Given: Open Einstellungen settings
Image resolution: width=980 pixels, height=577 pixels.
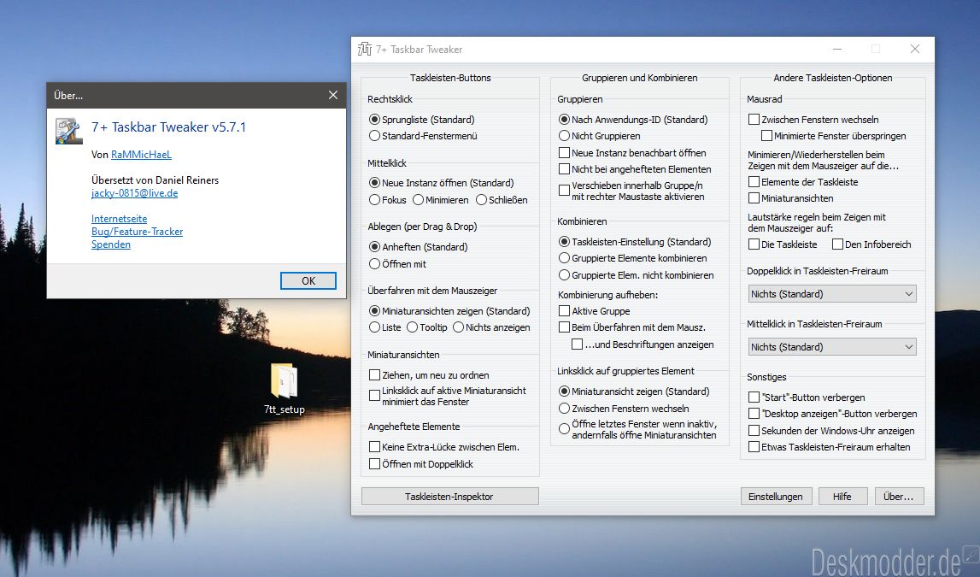Looking at the screenshot, I should click(776, 497).
